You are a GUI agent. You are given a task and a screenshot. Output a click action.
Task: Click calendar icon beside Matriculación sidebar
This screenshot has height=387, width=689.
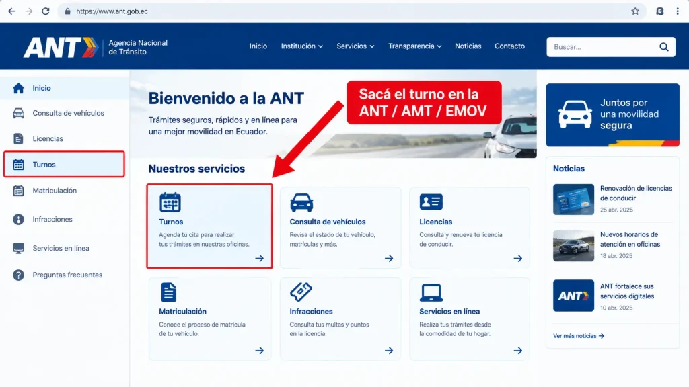click(x=18, y=191)
